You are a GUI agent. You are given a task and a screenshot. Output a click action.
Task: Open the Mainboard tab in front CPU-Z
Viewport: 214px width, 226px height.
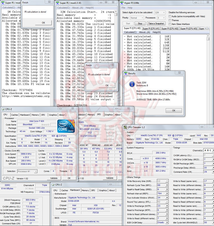[x=25, y=115]
